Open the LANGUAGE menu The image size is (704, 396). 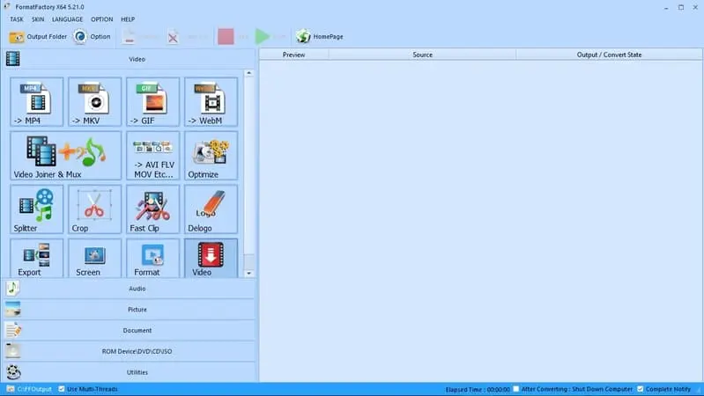pos(67,19)
